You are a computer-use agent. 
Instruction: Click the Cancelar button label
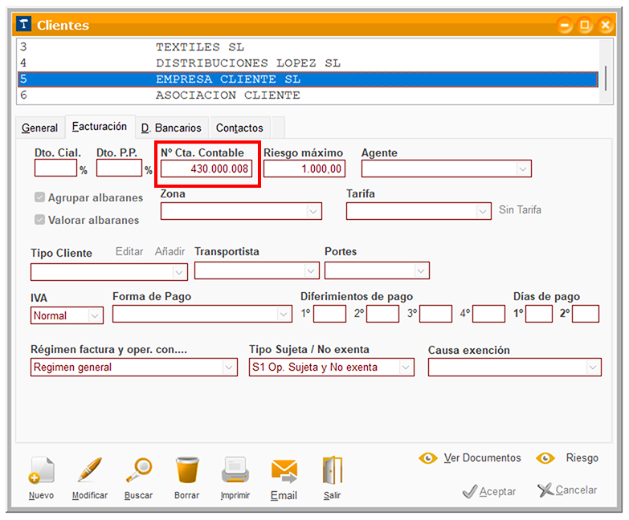576,490
